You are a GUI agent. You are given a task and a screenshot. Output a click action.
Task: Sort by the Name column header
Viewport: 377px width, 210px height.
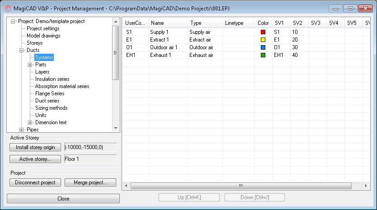tap(168, 23)
